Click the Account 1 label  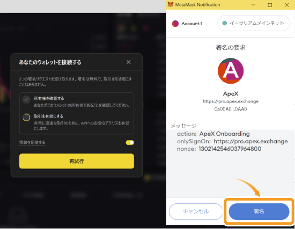point(191,24)
